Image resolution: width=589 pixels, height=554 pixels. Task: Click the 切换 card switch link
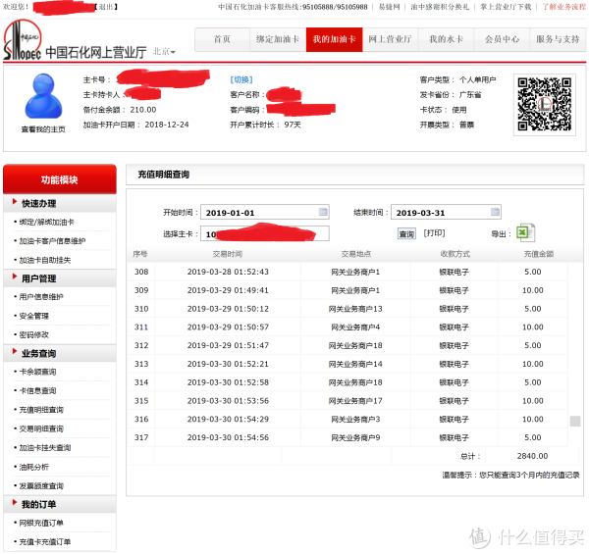(x=241, y=79)
